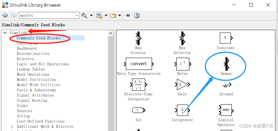Select the Lookup Tables library

pyautogui.click(x=31, y=69)
